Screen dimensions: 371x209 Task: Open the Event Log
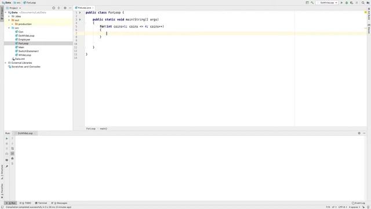[358, 203]
